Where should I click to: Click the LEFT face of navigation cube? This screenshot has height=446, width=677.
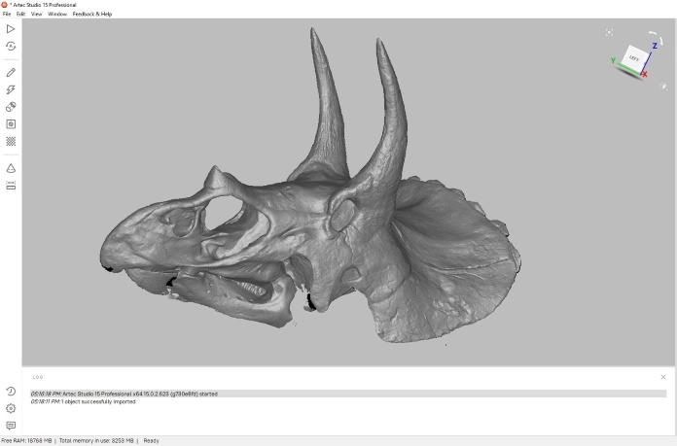point(634,57)
